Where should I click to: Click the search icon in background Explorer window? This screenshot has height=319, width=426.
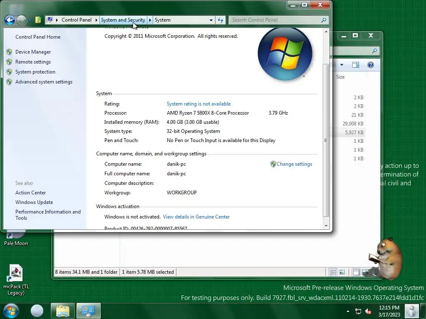[x=375, y=51]
